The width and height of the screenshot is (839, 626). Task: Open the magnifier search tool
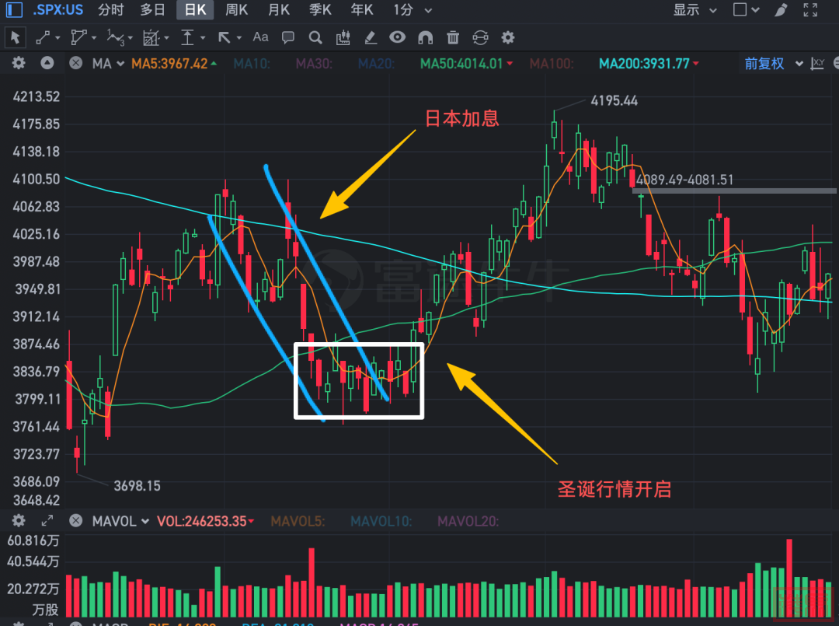point(315,37)
